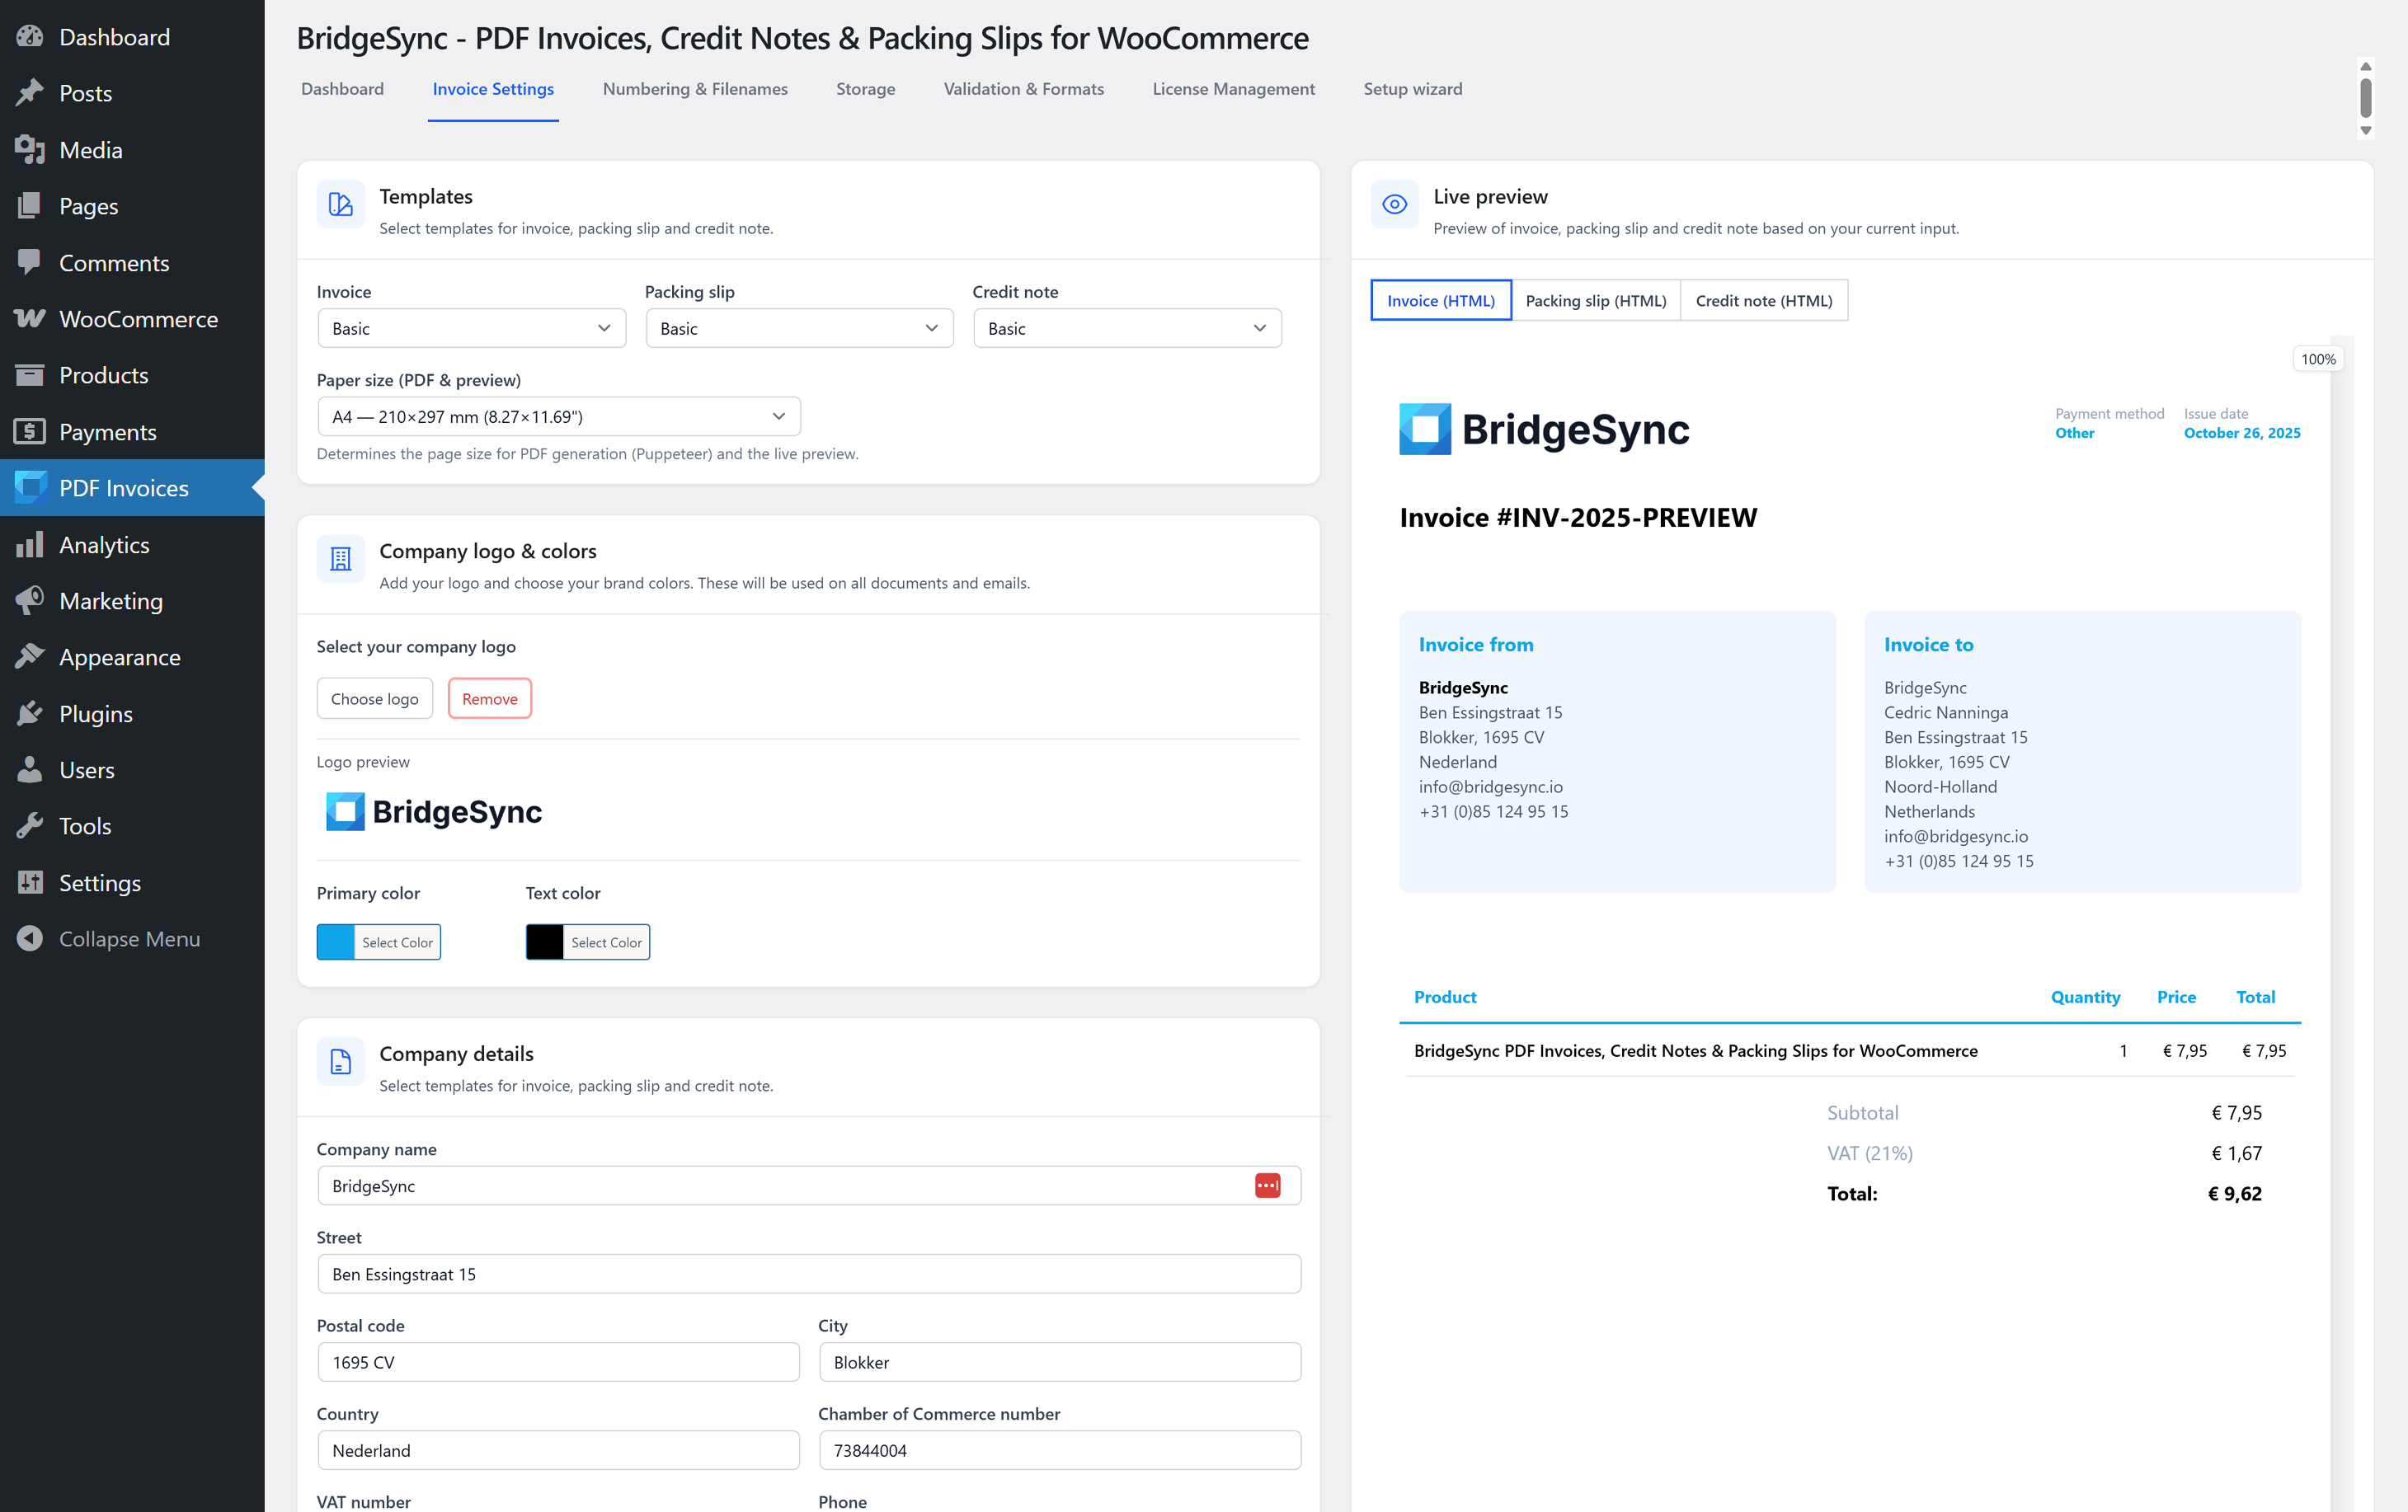Remove the company logo
Viewport: 2408px width, 1512px height.
[x=489, y=699]
